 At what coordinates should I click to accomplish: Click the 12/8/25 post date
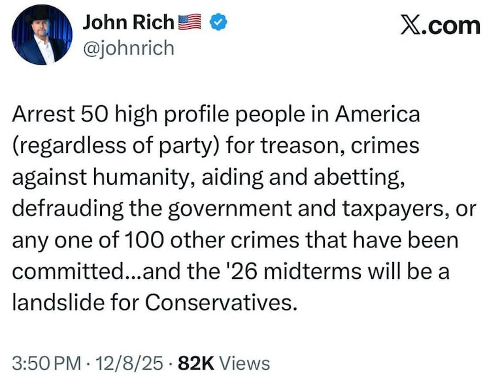[127, 363]
